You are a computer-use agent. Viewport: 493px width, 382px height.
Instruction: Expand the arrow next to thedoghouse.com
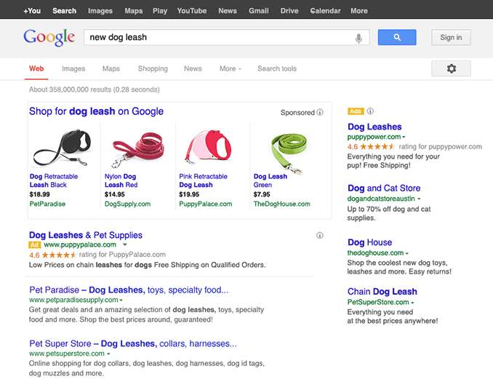coord(406,253)
